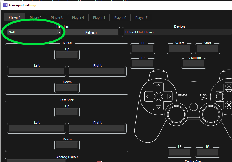The height and width of the screenshot is (162, 232).
Task: Switch to the Player 7 tab
Action: (x=141, y=18)
